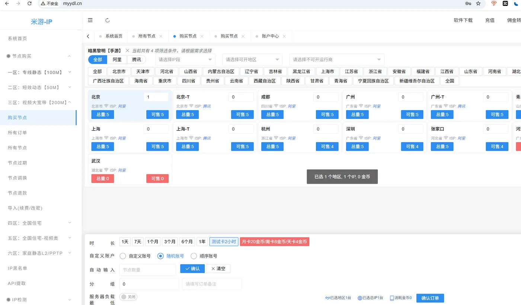Click the 节点数量 input field
The image size is (521, 305).
tap(147, 270)
